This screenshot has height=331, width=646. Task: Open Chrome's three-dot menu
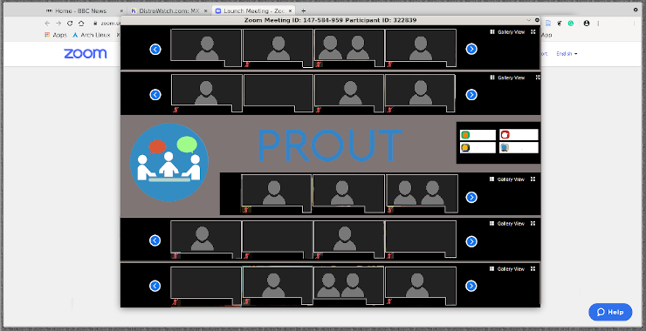598,24
